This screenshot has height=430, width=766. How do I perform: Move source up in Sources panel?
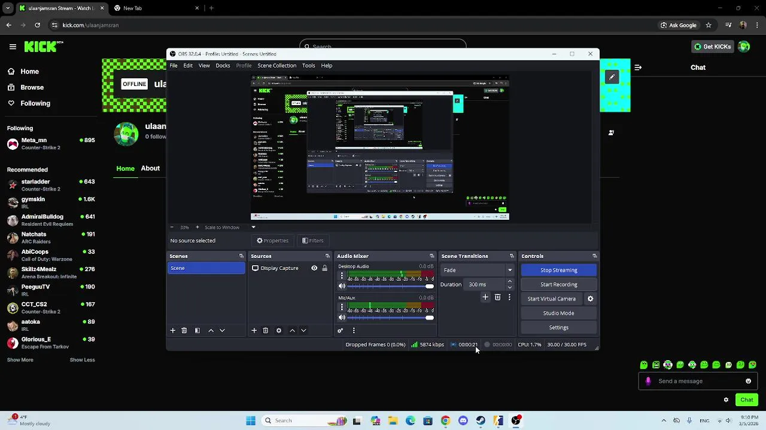point(292,330)
